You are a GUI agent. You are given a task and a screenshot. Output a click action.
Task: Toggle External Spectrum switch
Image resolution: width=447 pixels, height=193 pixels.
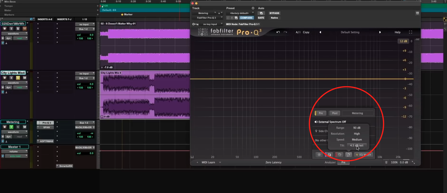[316, 122]
